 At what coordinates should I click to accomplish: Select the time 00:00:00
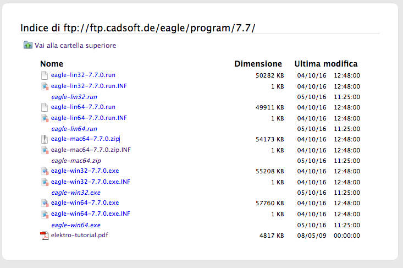347,236
